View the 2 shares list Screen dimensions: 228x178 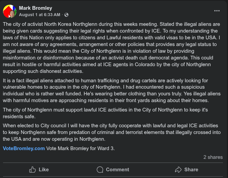(x=213, y=157)
